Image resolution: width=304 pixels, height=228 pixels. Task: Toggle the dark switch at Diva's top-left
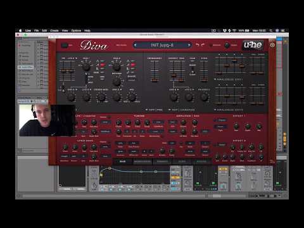(x=64, y=45)
